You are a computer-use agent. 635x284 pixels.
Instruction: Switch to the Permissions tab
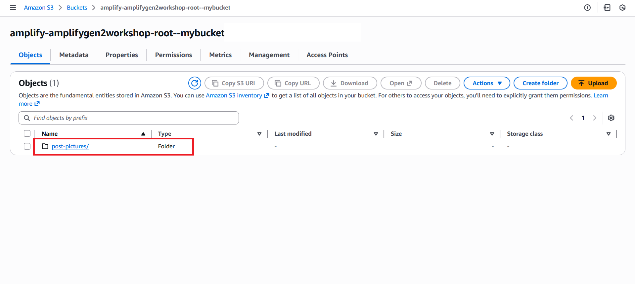click(x=173, y=55)
